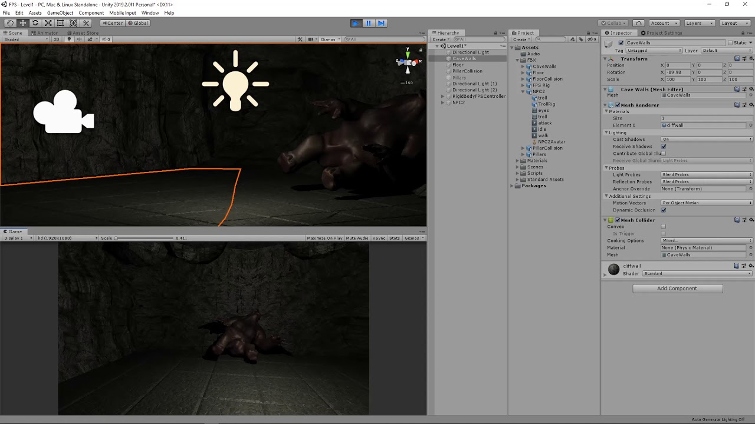This screenshot has width=755, height=424.
Task: Toggle the Convex checkbox
Action: click(x=664, y=227)
